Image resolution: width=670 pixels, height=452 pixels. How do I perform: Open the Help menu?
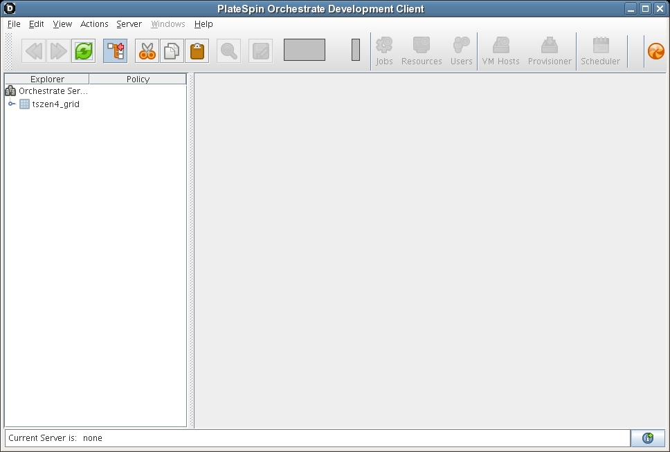coord(203,24)
